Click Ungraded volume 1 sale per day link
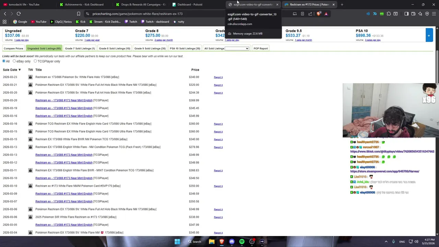Viewport: 439px width, 247px height. point(22,40)
